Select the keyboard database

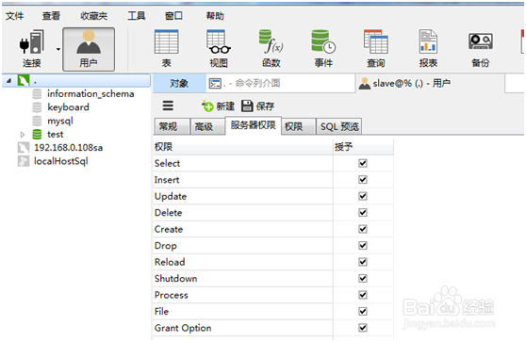coord(68,107)
